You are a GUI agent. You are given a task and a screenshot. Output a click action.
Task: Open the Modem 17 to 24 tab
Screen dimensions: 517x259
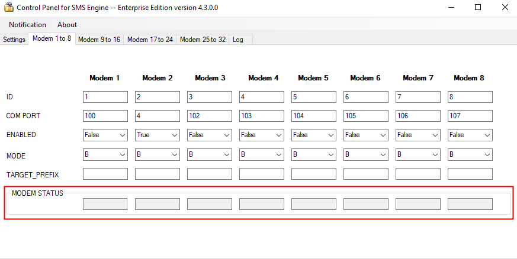tap(150, 40)
